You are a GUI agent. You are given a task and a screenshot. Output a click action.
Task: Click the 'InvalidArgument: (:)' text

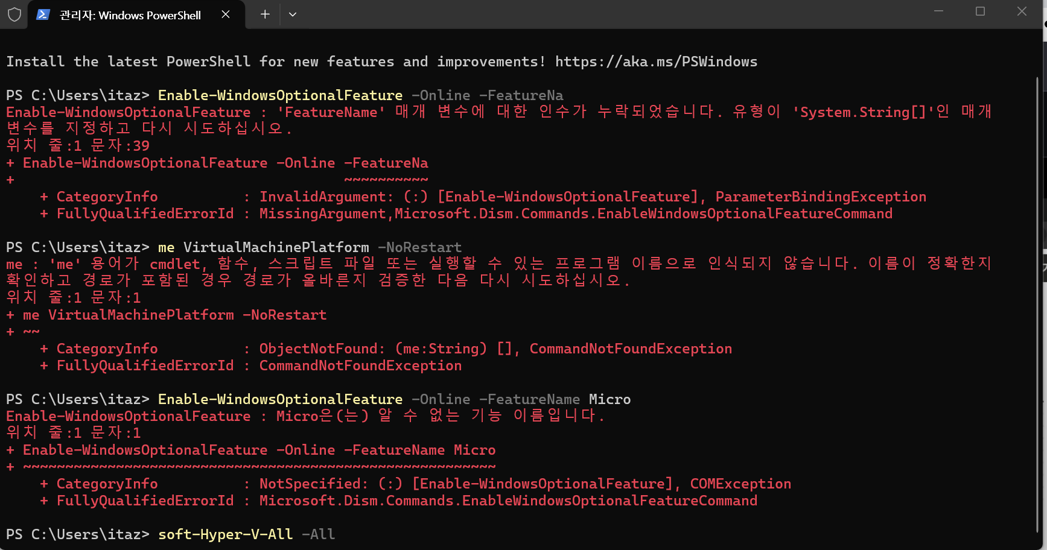tap(343, 197)
